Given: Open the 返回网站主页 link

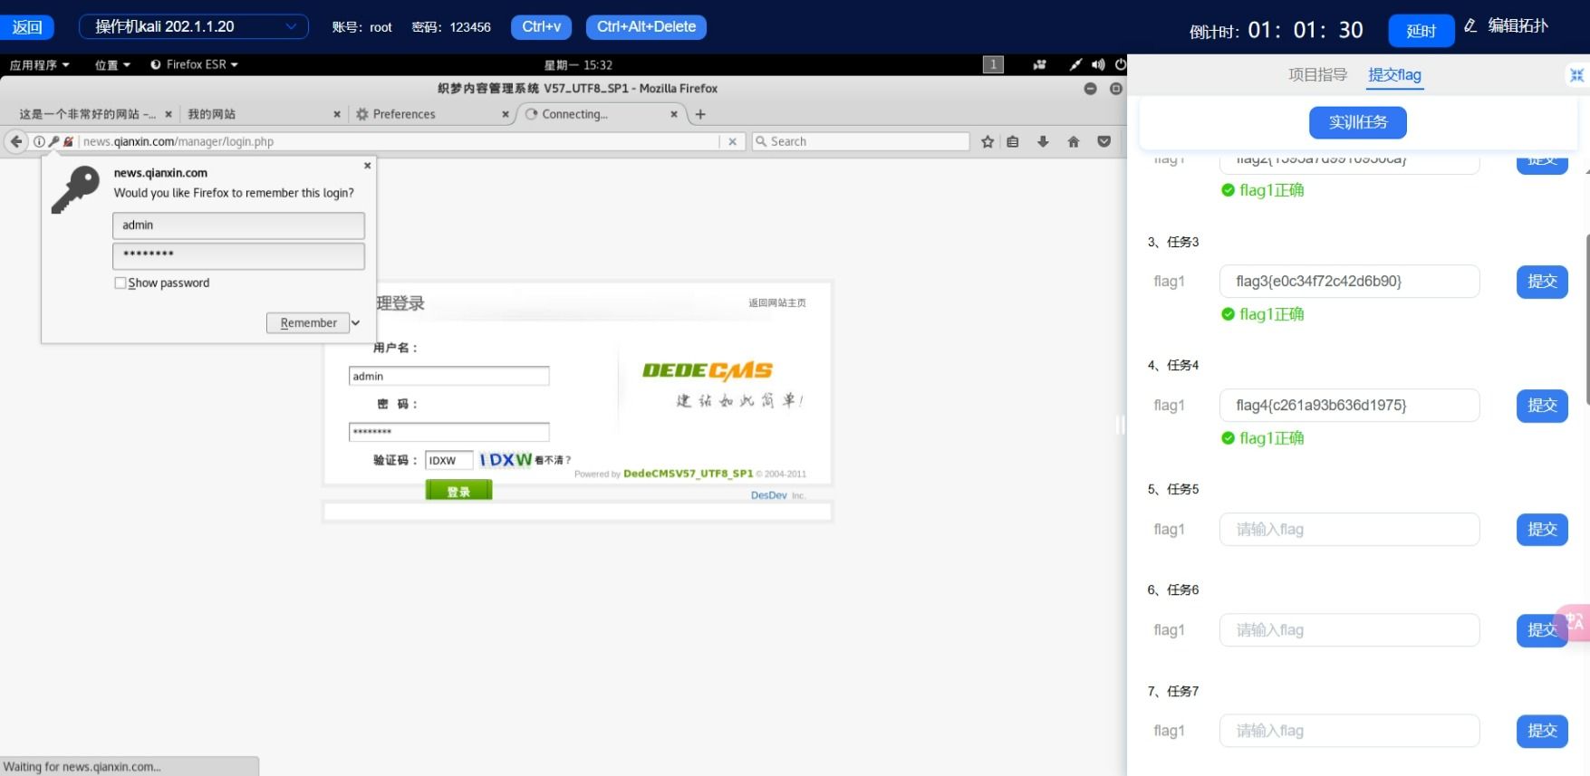Looking at the screenshot, I should tap(776, 303).
